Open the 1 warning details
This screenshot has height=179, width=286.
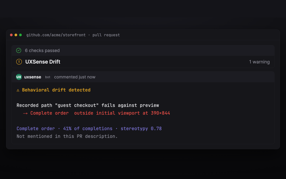point(259,62)
